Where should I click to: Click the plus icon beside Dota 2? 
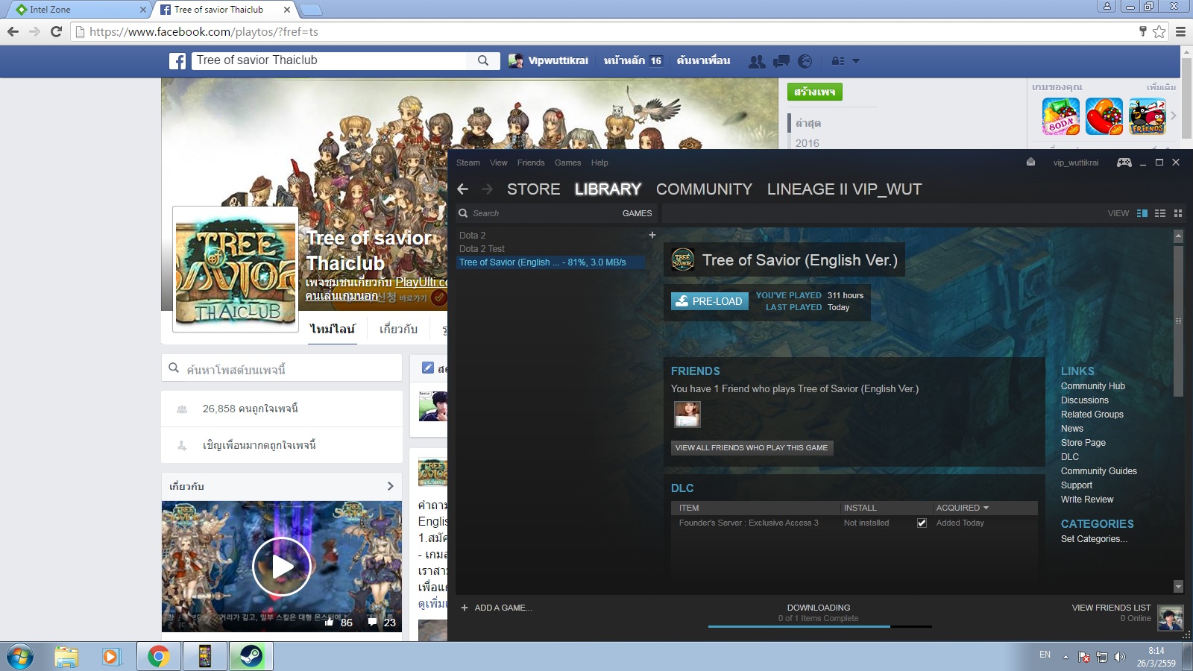[652, 235]
